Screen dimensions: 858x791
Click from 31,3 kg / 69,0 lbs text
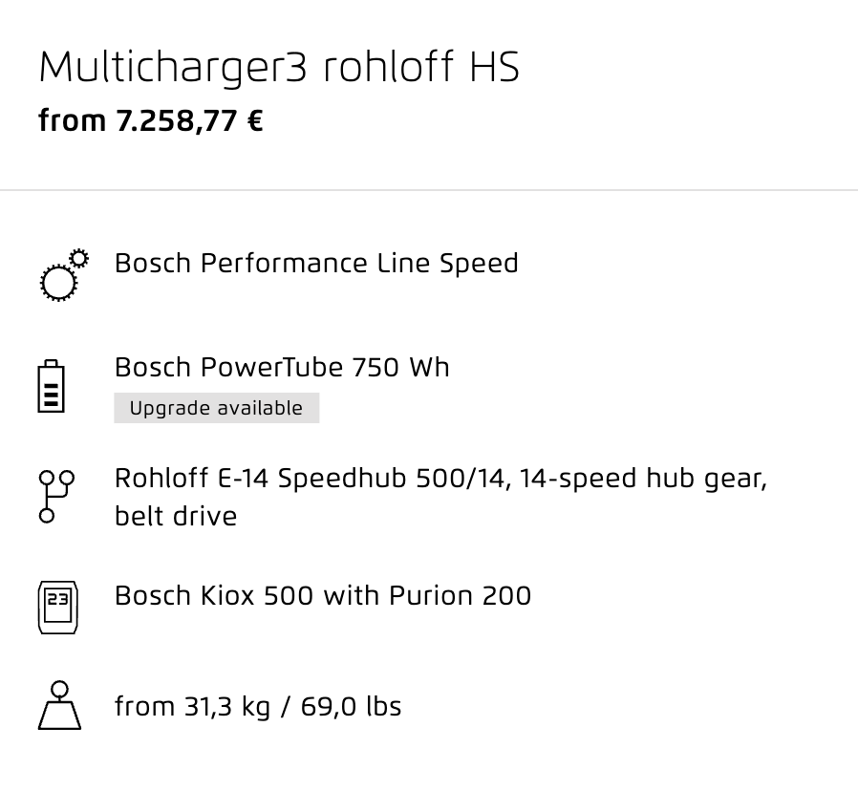pos(258,706)
